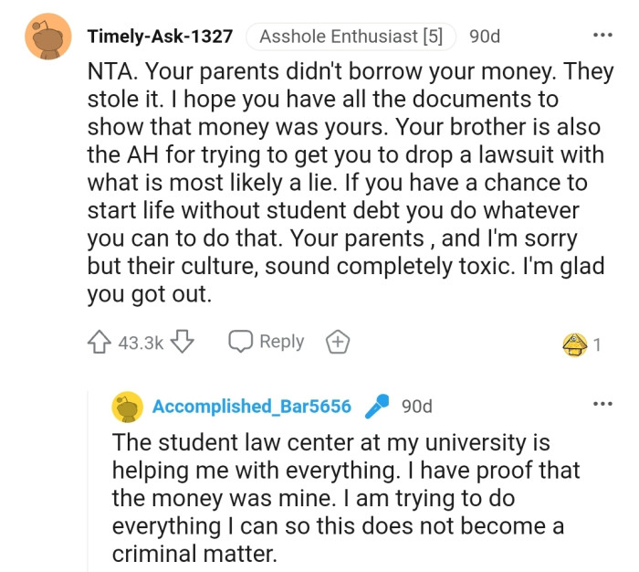The height and width of the screenshot is (572, 639).
Task: Visit the Accomplished_Bar5656 profile link
Action: coord(252,407)
